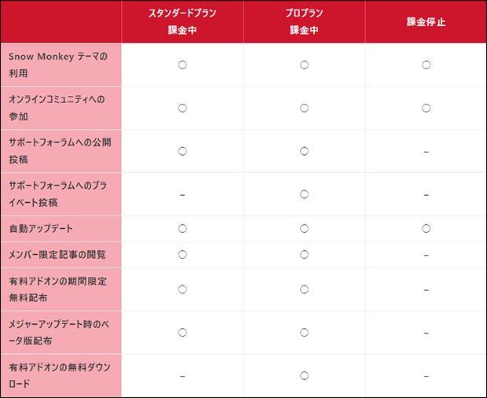Click the dash for 公開投稿 under 課金停止
487x398 pixels.
pos(426,152)
